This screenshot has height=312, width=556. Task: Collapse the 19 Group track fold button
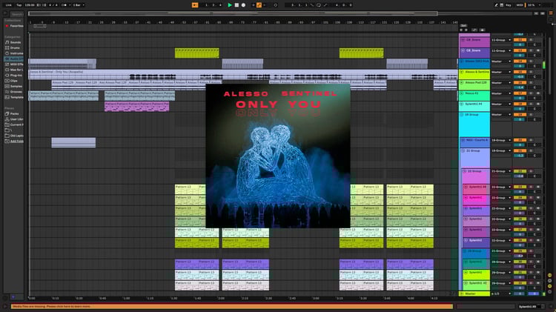click(x=462, y=115)
